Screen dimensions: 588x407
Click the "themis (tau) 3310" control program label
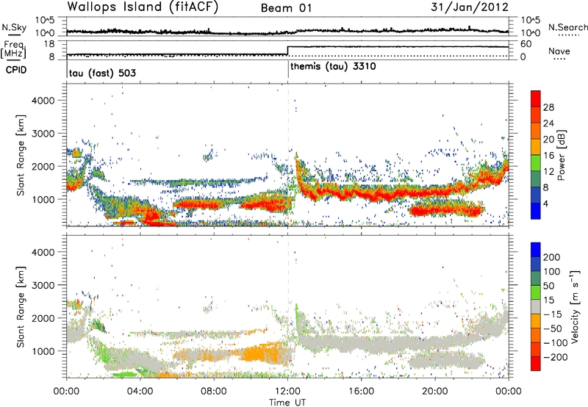point(333,67)
